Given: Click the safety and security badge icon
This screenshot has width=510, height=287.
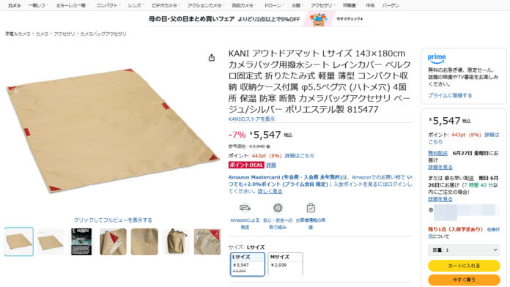Looking at the screenshot, I should (x=278, y=208).
